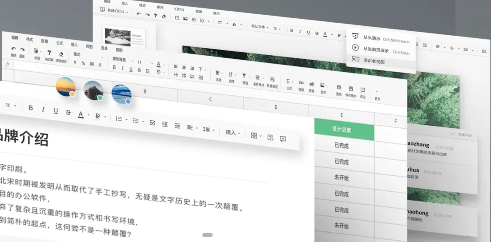
Task: Click Clear Format (清除格式) eraser in the spreadsheet
Action: (61, 57)
